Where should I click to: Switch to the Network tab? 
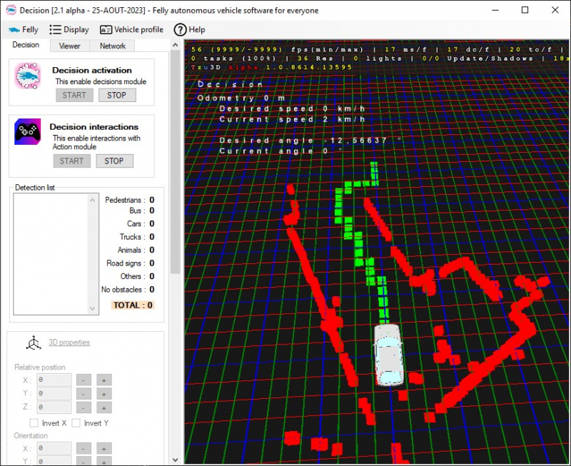coord(113,46)
